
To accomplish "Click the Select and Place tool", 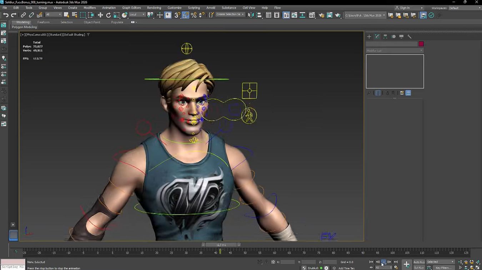I will pyautogui.click(x=125, y=15).
